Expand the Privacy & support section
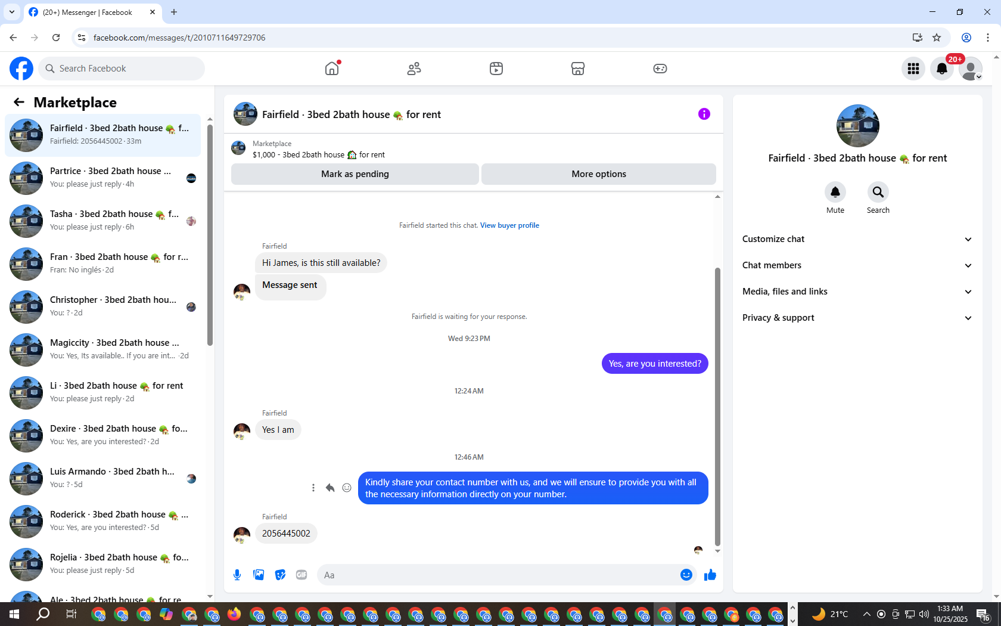This screenshot has width=1001, height=626. click(857, 318)
